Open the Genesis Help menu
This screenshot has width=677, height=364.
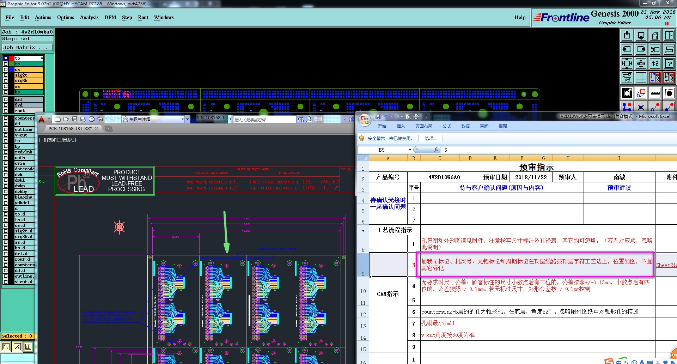click(520, 17)
